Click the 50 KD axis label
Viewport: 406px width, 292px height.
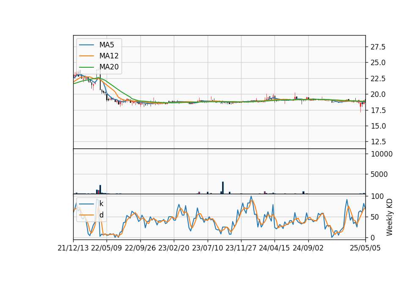(375, 217)
